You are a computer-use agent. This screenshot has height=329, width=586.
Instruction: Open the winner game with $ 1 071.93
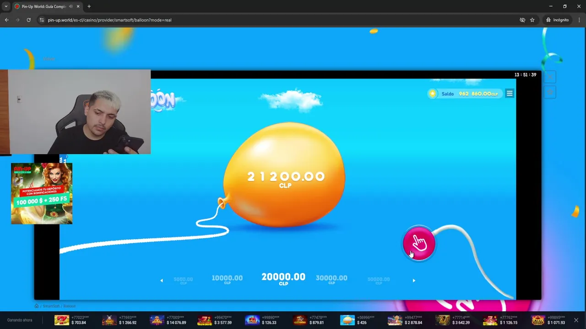[548, 320]
